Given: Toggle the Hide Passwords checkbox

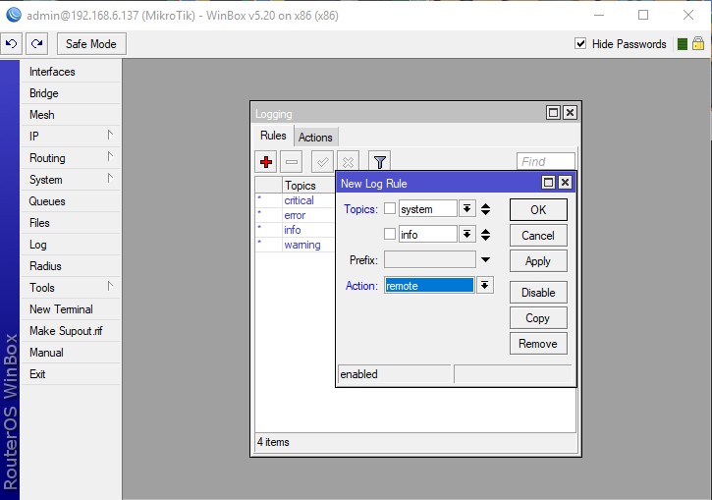Looking at the screenshot, I should pos(580,43).
